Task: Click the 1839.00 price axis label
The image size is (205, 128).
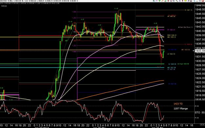Action: coord(200,35)
